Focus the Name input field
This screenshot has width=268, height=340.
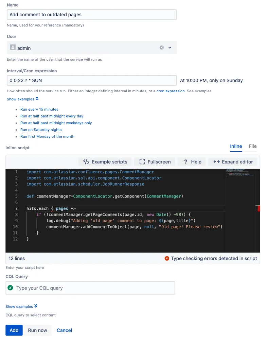(x=92, y=15)
